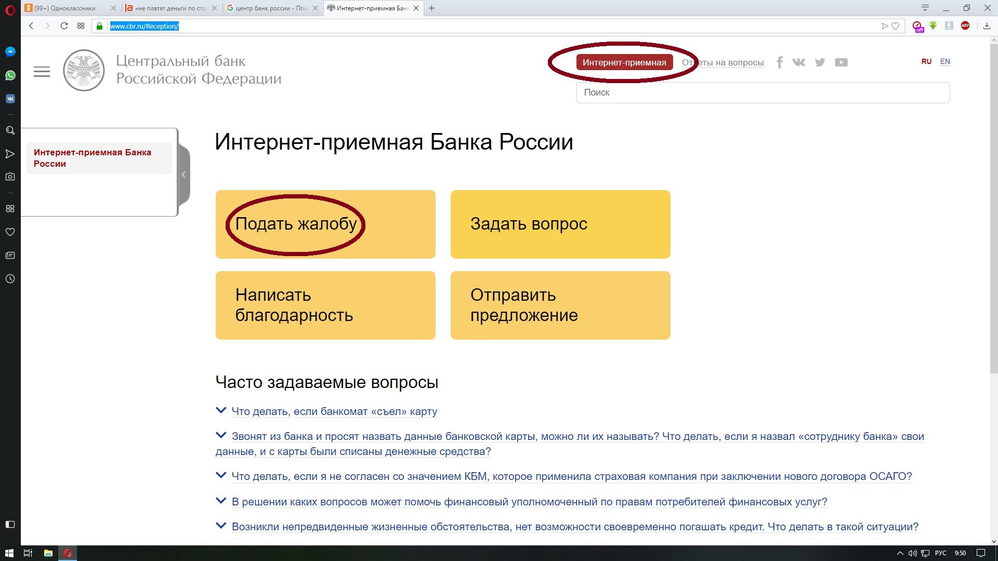Click the Facebook icon in header

(779, 62)
